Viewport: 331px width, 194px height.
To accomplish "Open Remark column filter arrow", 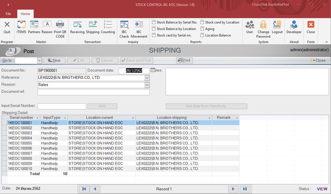I will 237,118.
